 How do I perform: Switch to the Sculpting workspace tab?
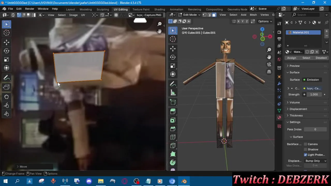(x=103, y=9)
